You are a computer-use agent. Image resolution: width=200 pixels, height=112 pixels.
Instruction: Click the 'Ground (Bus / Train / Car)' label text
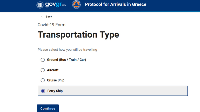(x=66, y=60)
